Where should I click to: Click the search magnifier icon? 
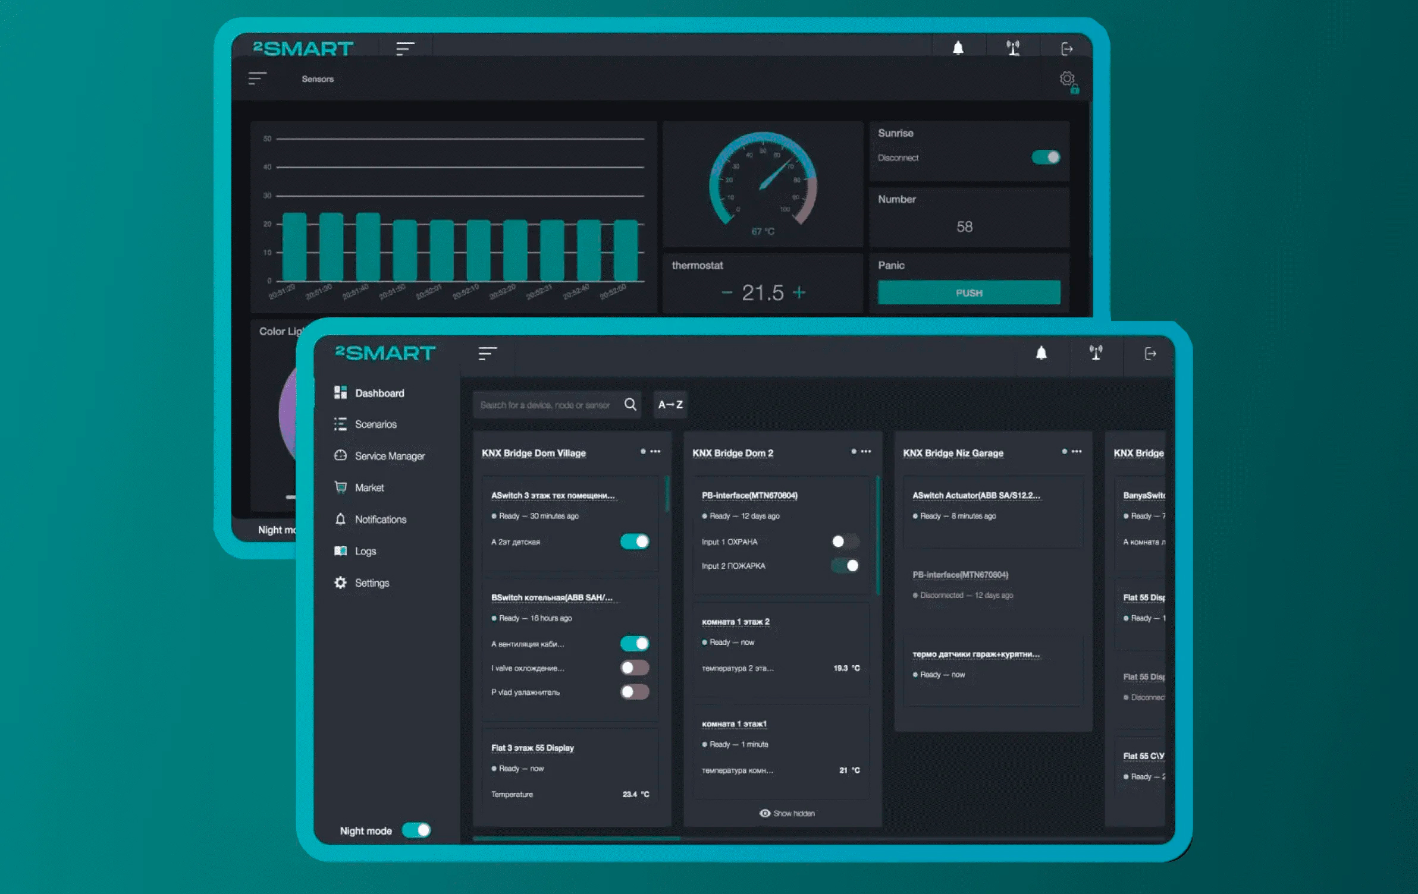(x=630, y=405)
